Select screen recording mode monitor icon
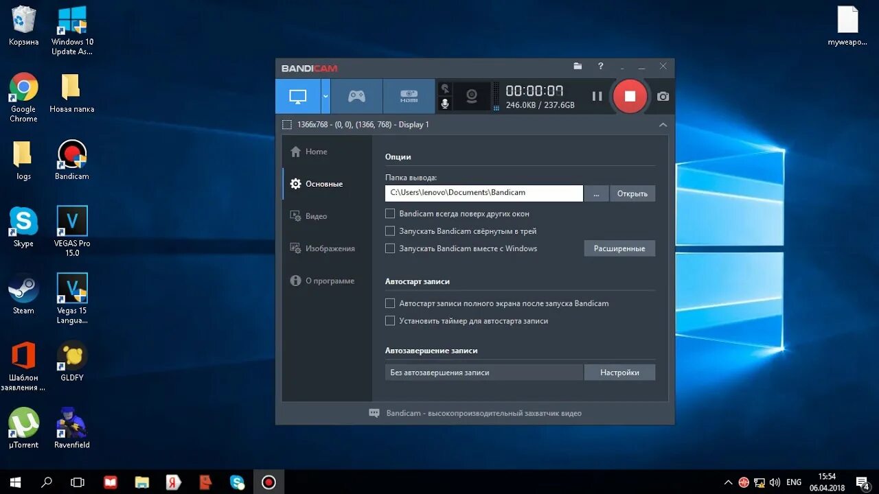The width and height of the screenshot is (879, 494). pos(298,97)
